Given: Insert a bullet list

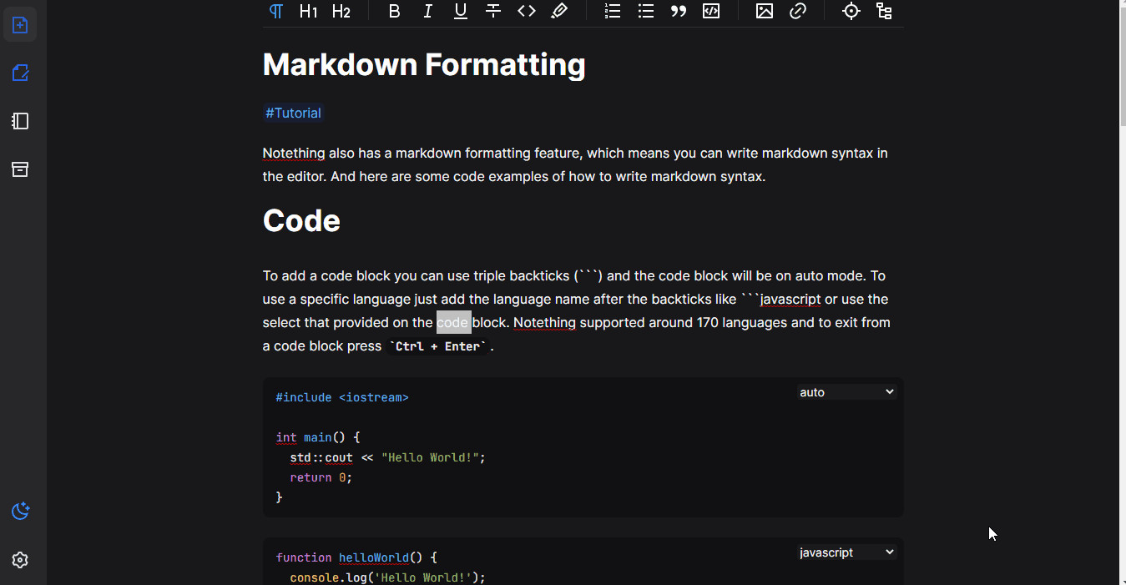Looking at the screenshot, I should tap(646, 11).
